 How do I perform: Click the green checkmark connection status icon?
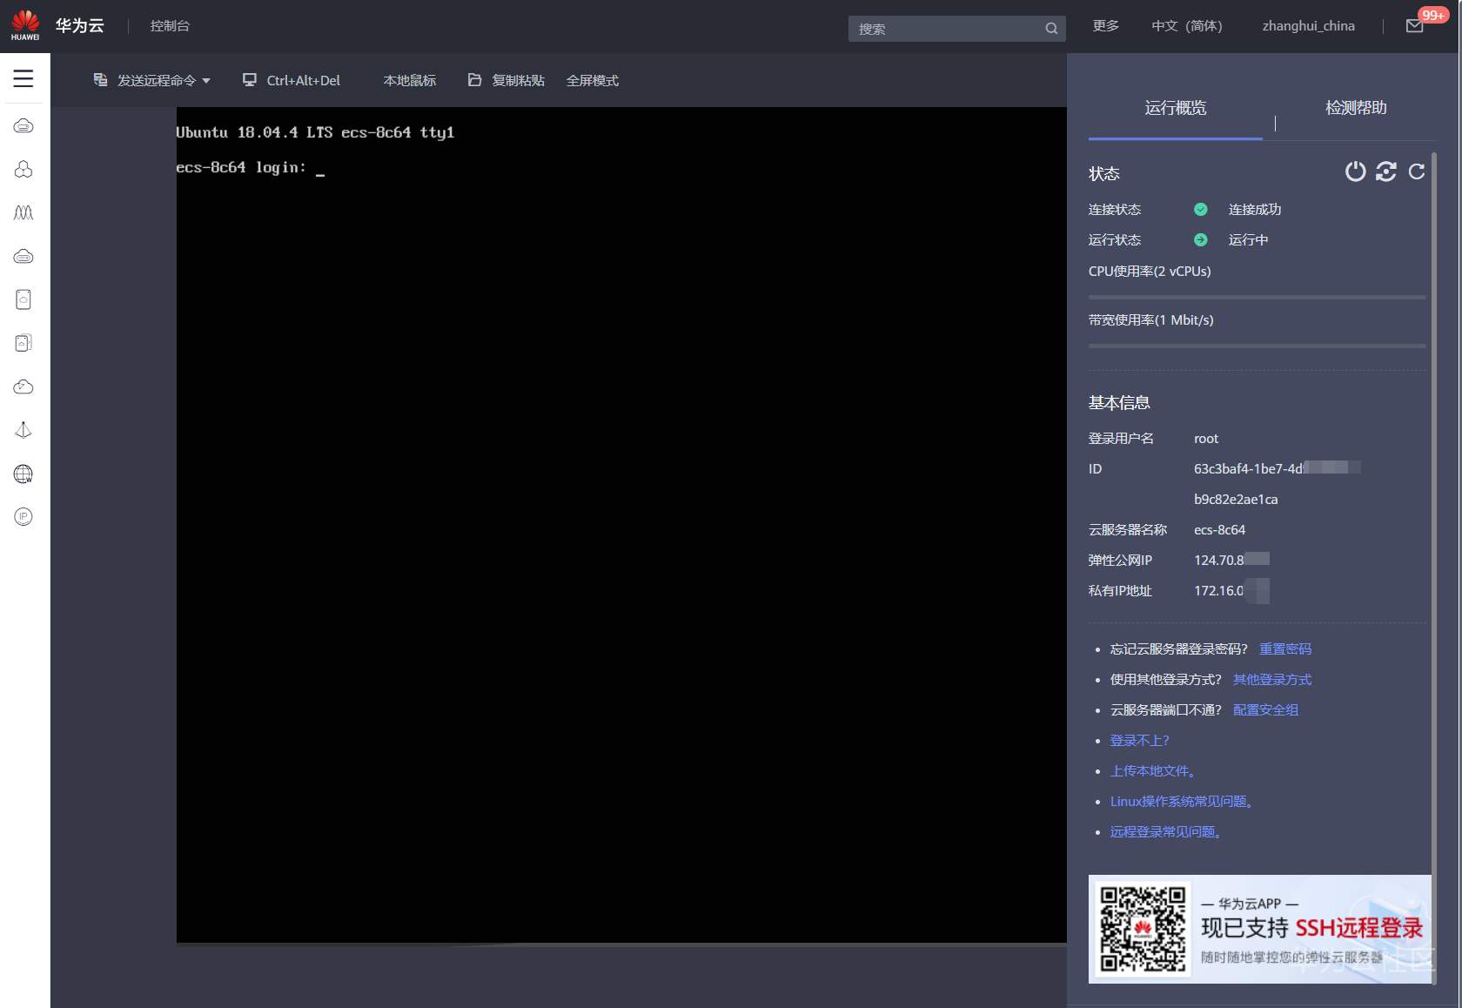[x=1201, y=209]
